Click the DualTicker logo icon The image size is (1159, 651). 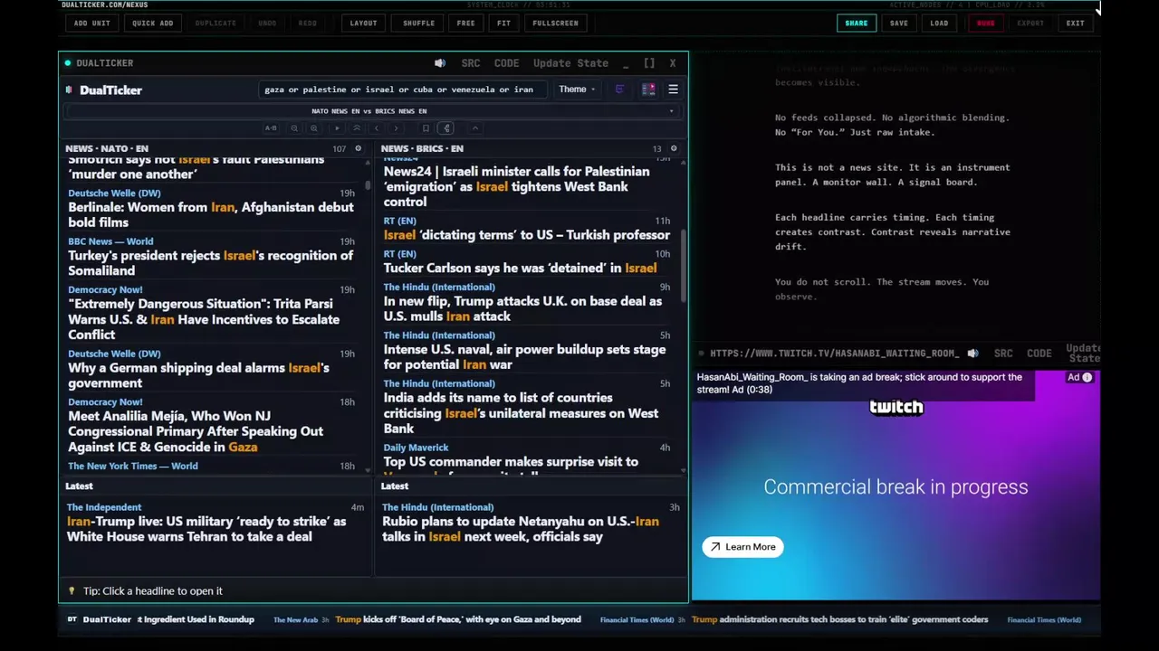(x=69, y=90)
